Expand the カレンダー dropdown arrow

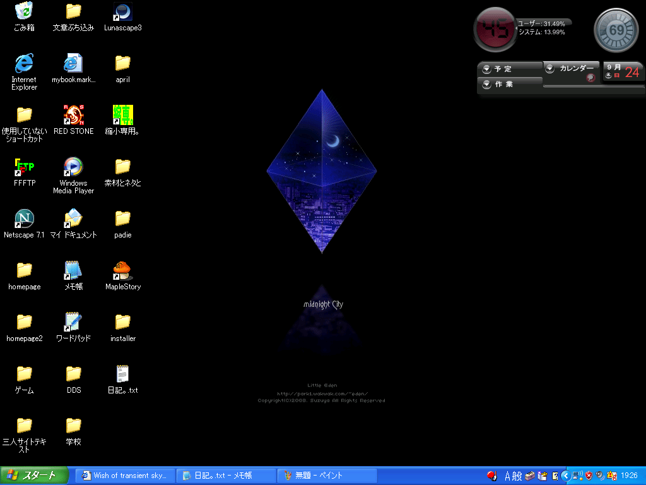coord(550,69)
